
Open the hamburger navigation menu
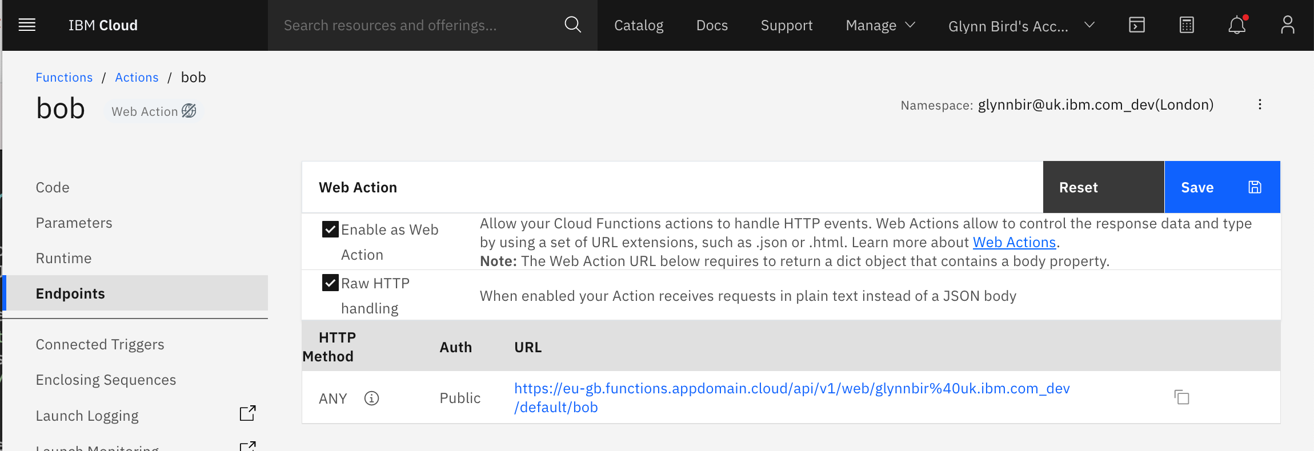click(x=27, y=25)
